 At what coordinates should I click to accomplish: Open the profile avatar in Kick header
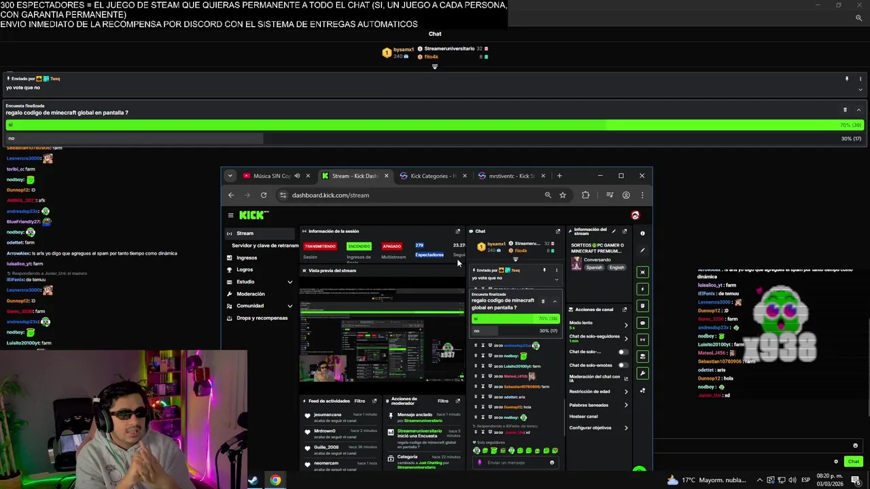pyautogui.click(x=635, y=215)
